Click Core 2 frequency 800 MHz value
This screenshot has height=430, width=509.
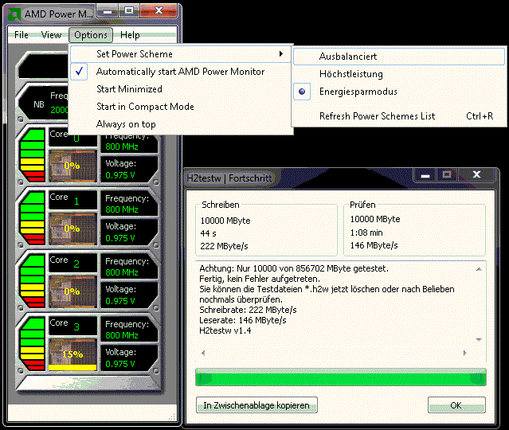122,272
